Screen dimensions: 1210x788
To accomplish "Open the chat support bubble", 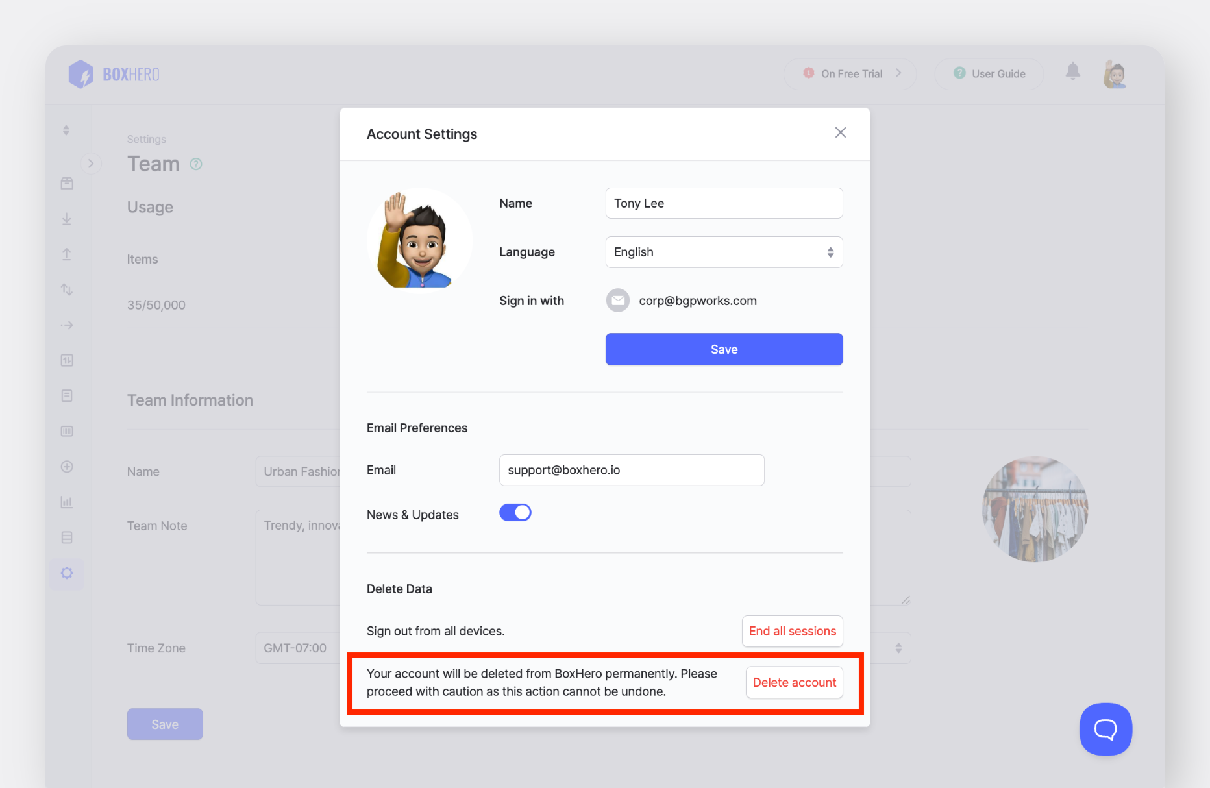I will 1105,729.
